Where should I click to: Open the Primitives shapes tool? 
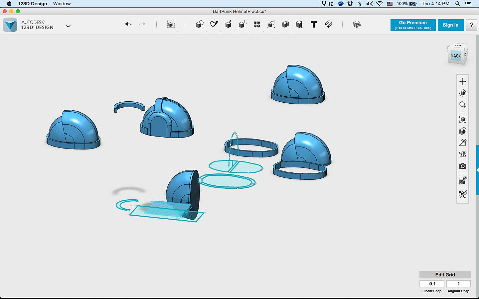(x=200, y=24)
